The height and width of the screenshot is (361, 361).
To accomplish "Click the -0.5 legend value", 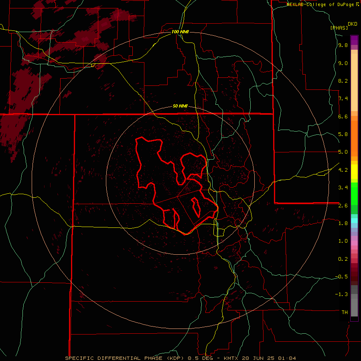I will (341, 277).
